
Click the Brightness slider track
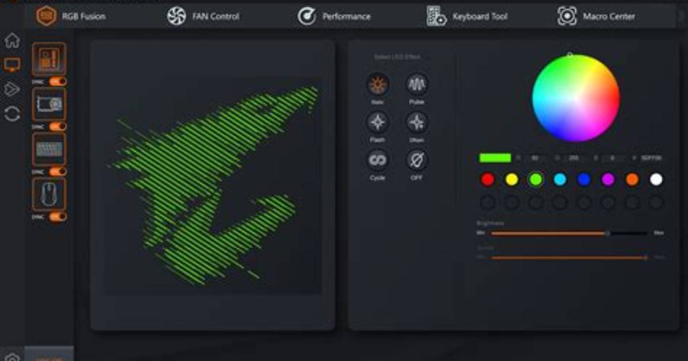tap(569, 233)
